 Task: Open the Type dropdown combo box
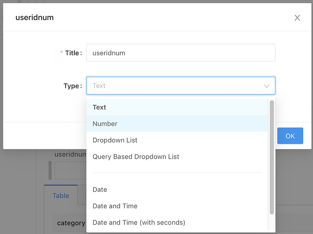click(181, 86)
